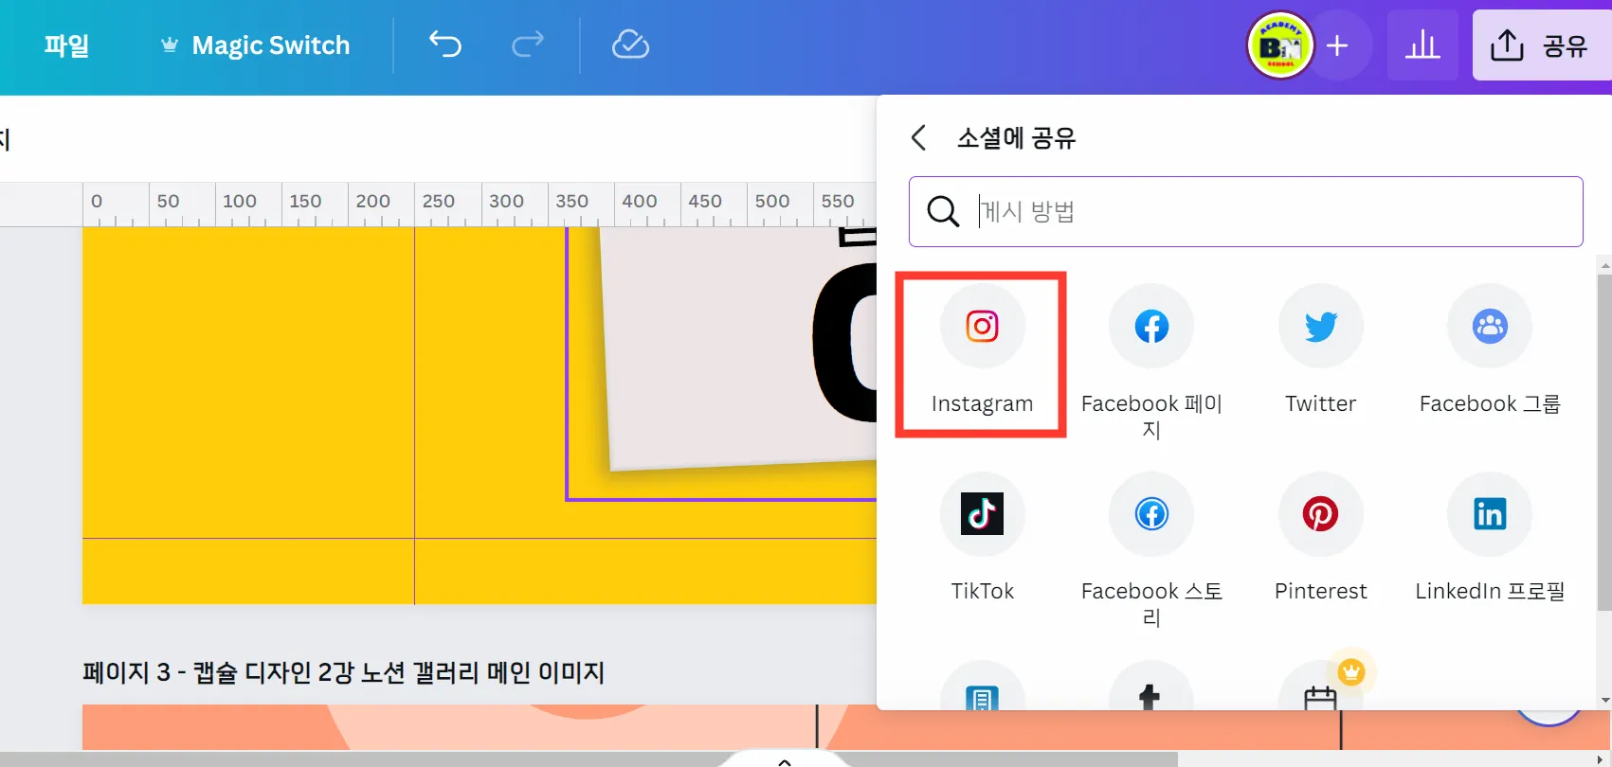
Task: Choose Facebook 페이지 as share target
Action: pos(1151,362)
